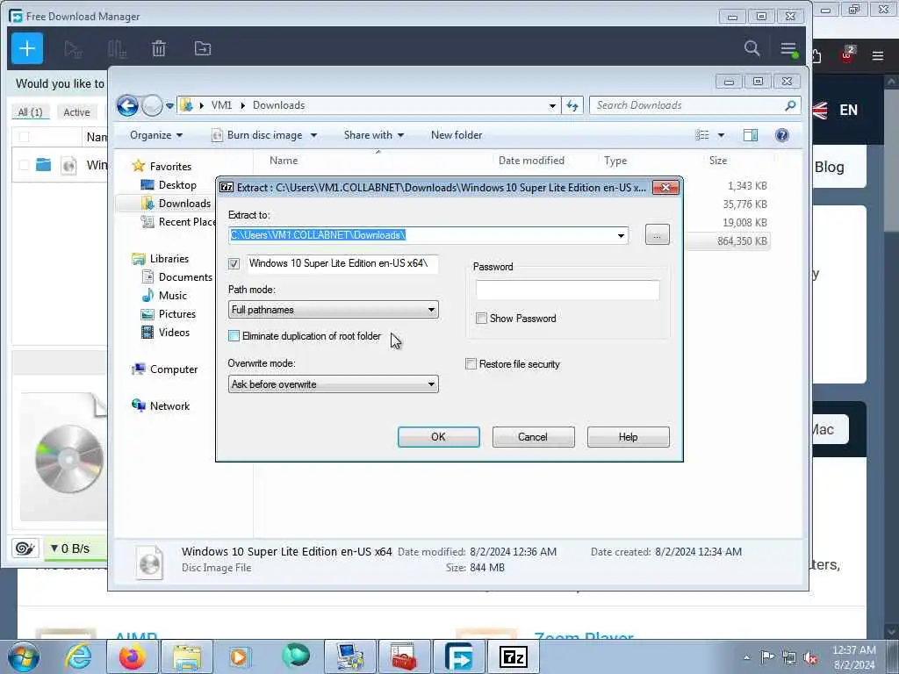Screen dimensions: 899x674
Task: Toggle the Explorer preview pane icon
Action: (750, 135)
